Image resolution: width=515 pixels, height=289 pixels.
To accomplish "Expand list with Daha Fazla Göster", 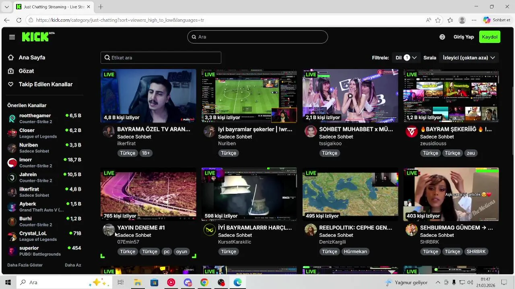I will (25, 265).
